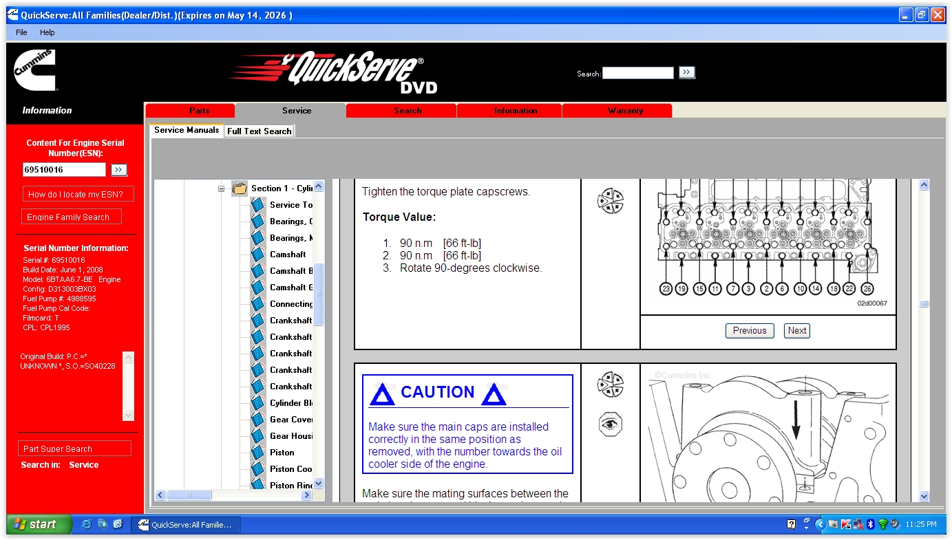
Task: Click the eye inspect icon in CAUTION step
Action: (x=610, y=424)
